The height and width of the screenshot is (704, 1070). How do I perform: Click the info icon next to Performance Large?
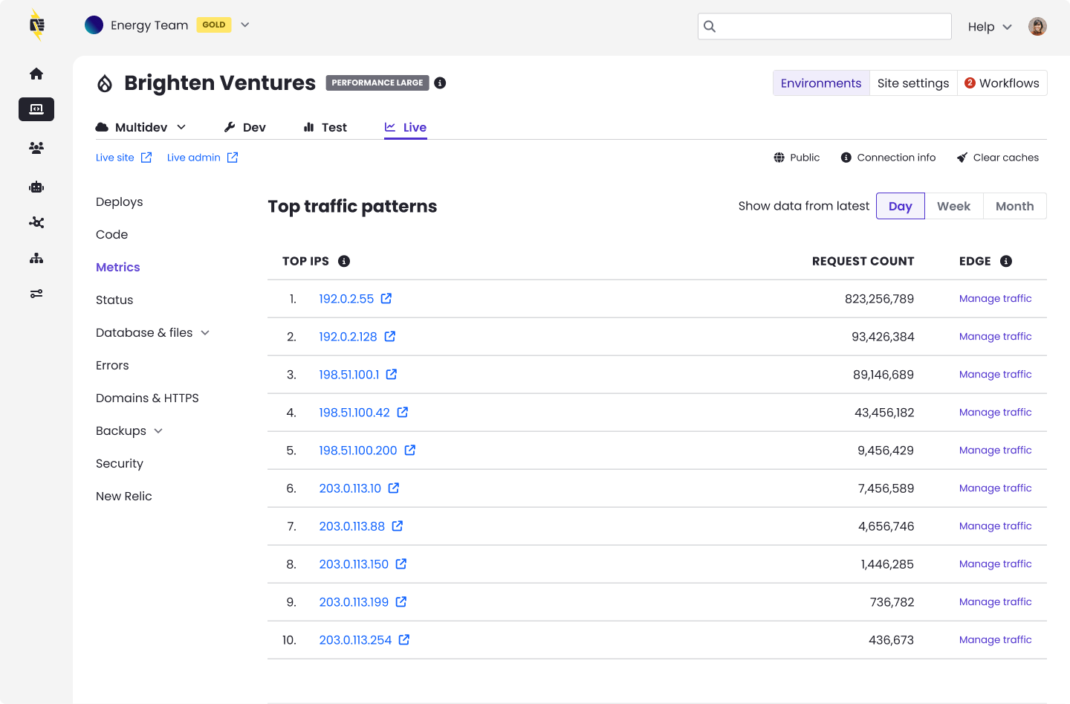click(x=440, y=83)
